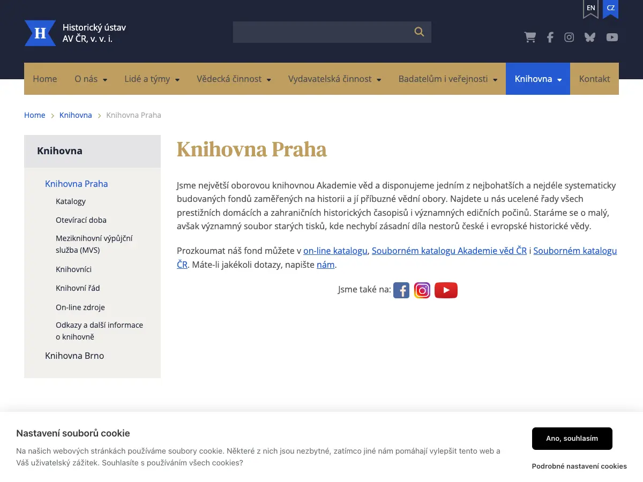Follow Souborném katalogu Akademie věd ČR link
Image resolution: width=643 pixels, height=482 pixels.
[449, 251]
